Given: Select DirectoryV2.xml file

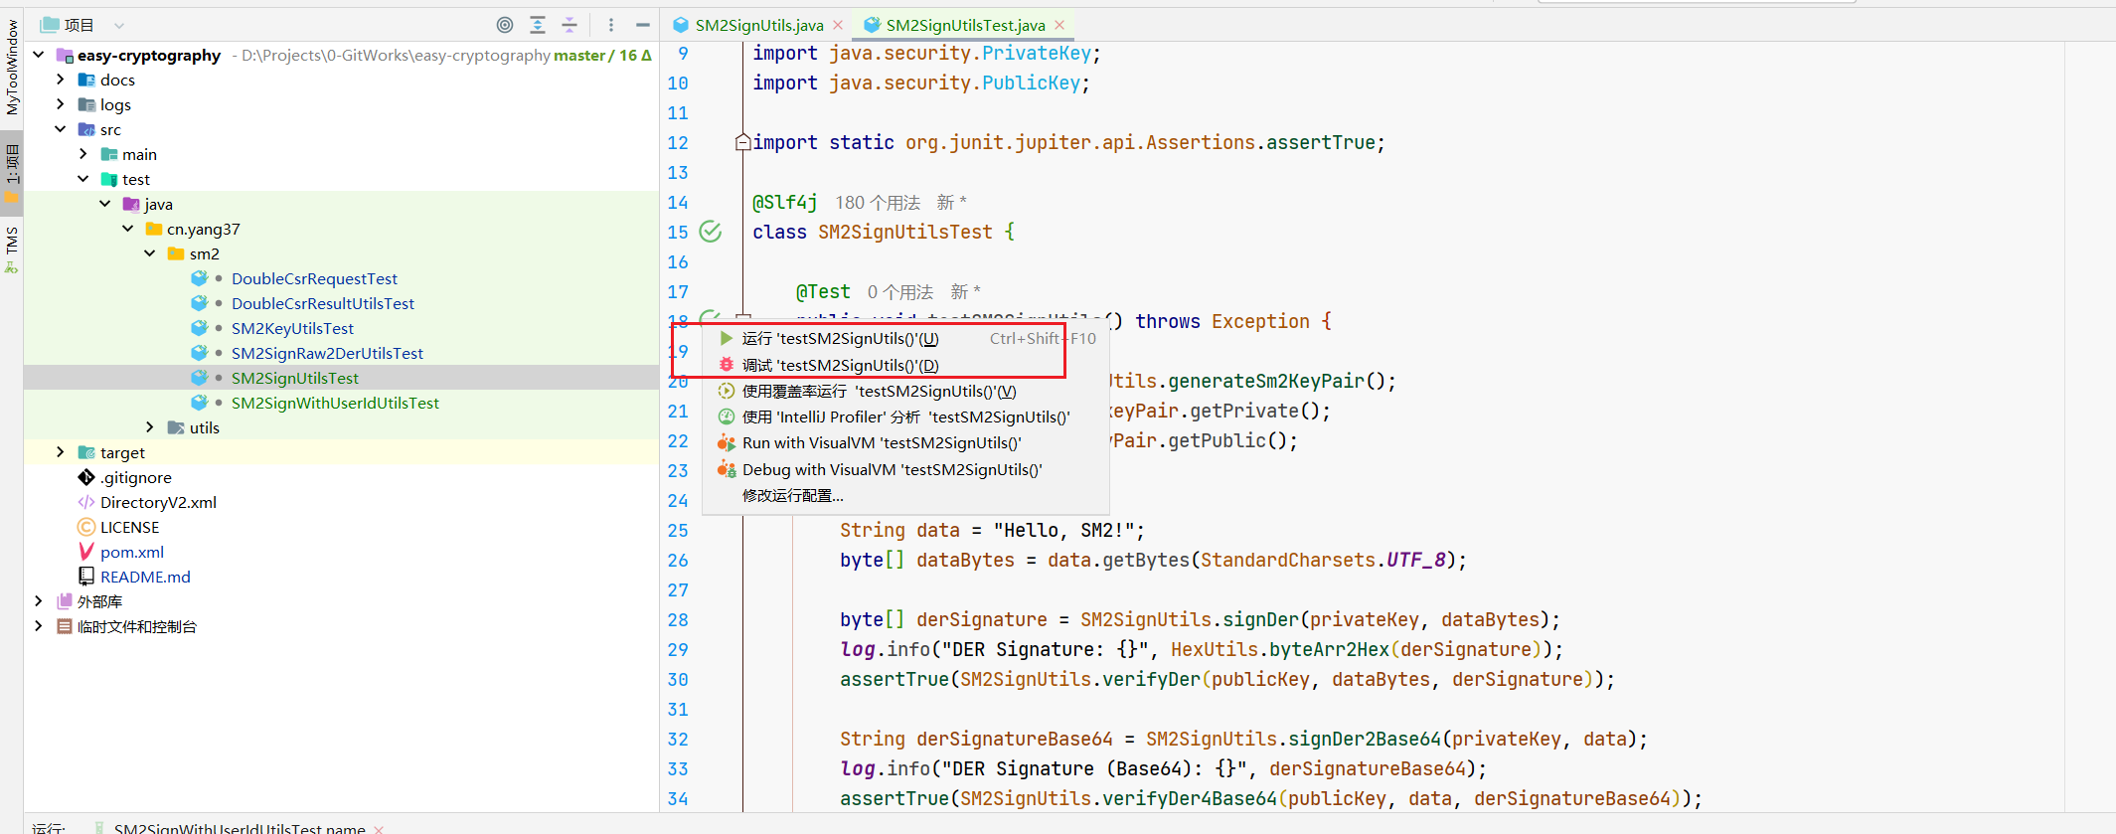Looking at the screenshot, I should pos(158,502).
